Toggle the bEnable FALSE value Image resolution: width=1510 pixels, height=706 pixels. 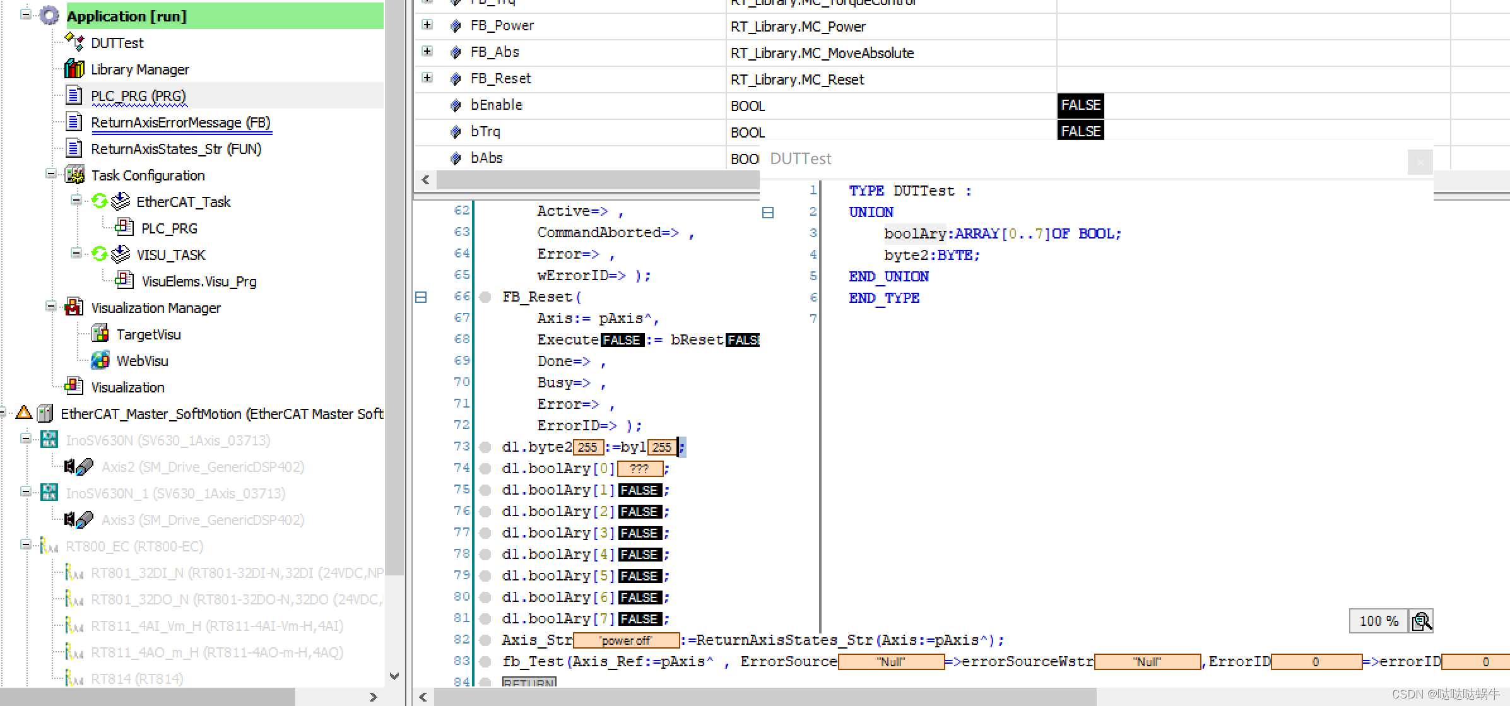click(1080, 105)
